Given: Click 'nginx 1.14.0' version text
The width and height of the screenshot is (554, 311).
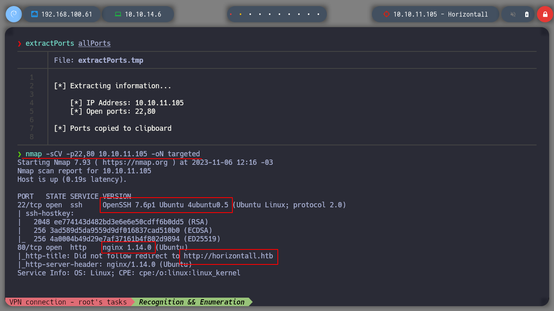Looking at the screenshot, I should (x=127, y=247).
